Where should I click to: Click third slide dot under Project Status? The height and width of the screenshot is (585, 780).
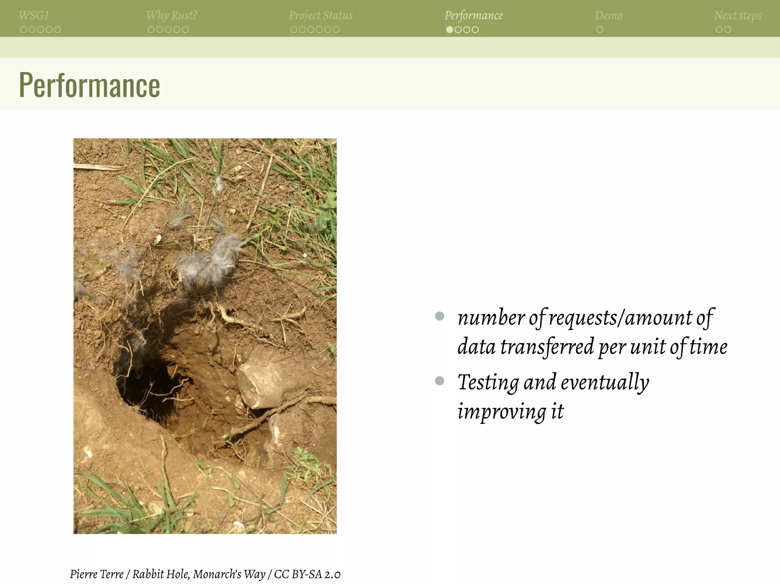tap(311, 30)
